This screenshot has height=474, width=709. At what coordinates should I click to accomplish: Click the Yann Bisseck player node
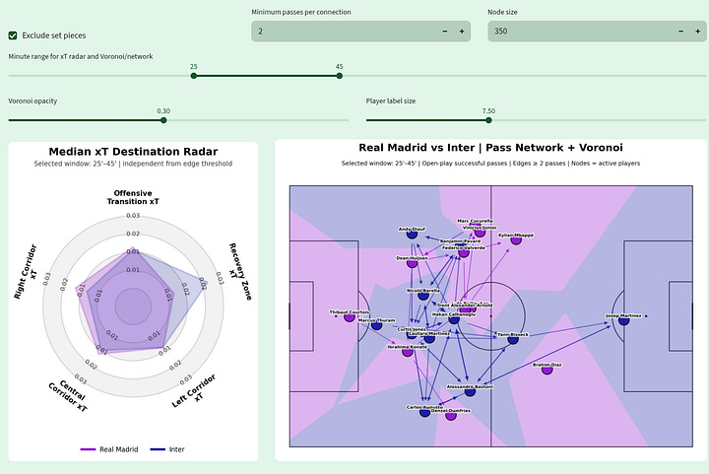(513, 339)
